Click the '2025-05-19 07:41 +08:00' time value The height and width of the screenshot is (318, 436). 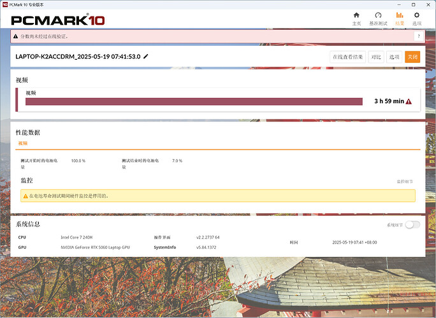[354, 242]
